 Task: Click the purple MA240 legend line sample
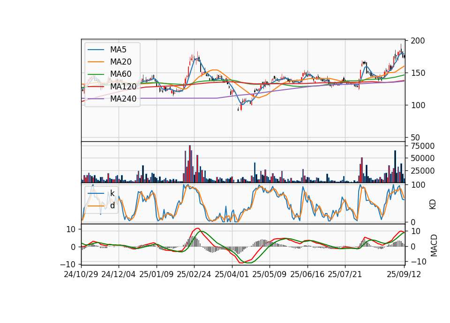[96, 99]
